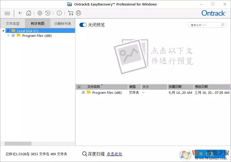231x162 pixels.
Task: Sort by 修改日期 column header
Action: (212, 87)
